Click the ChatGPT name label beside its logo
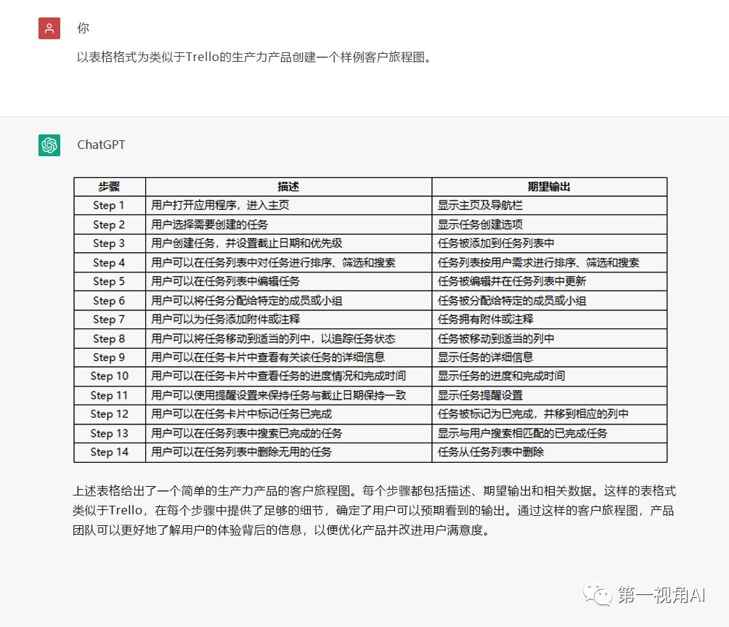Image resolution: width=729 pixels, height=627 pixels. point(101,145)
